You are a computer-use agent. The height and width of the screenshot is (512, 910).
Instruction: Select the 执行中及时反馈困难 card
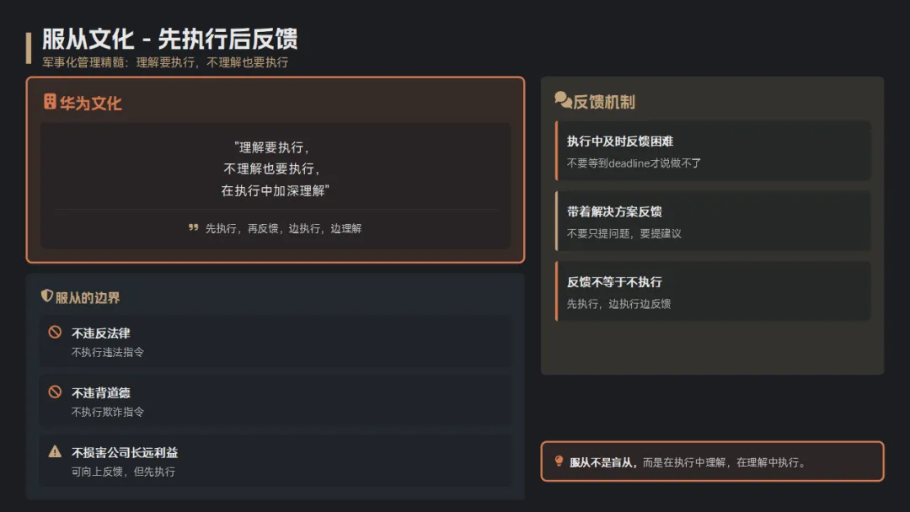coord(713,151)
